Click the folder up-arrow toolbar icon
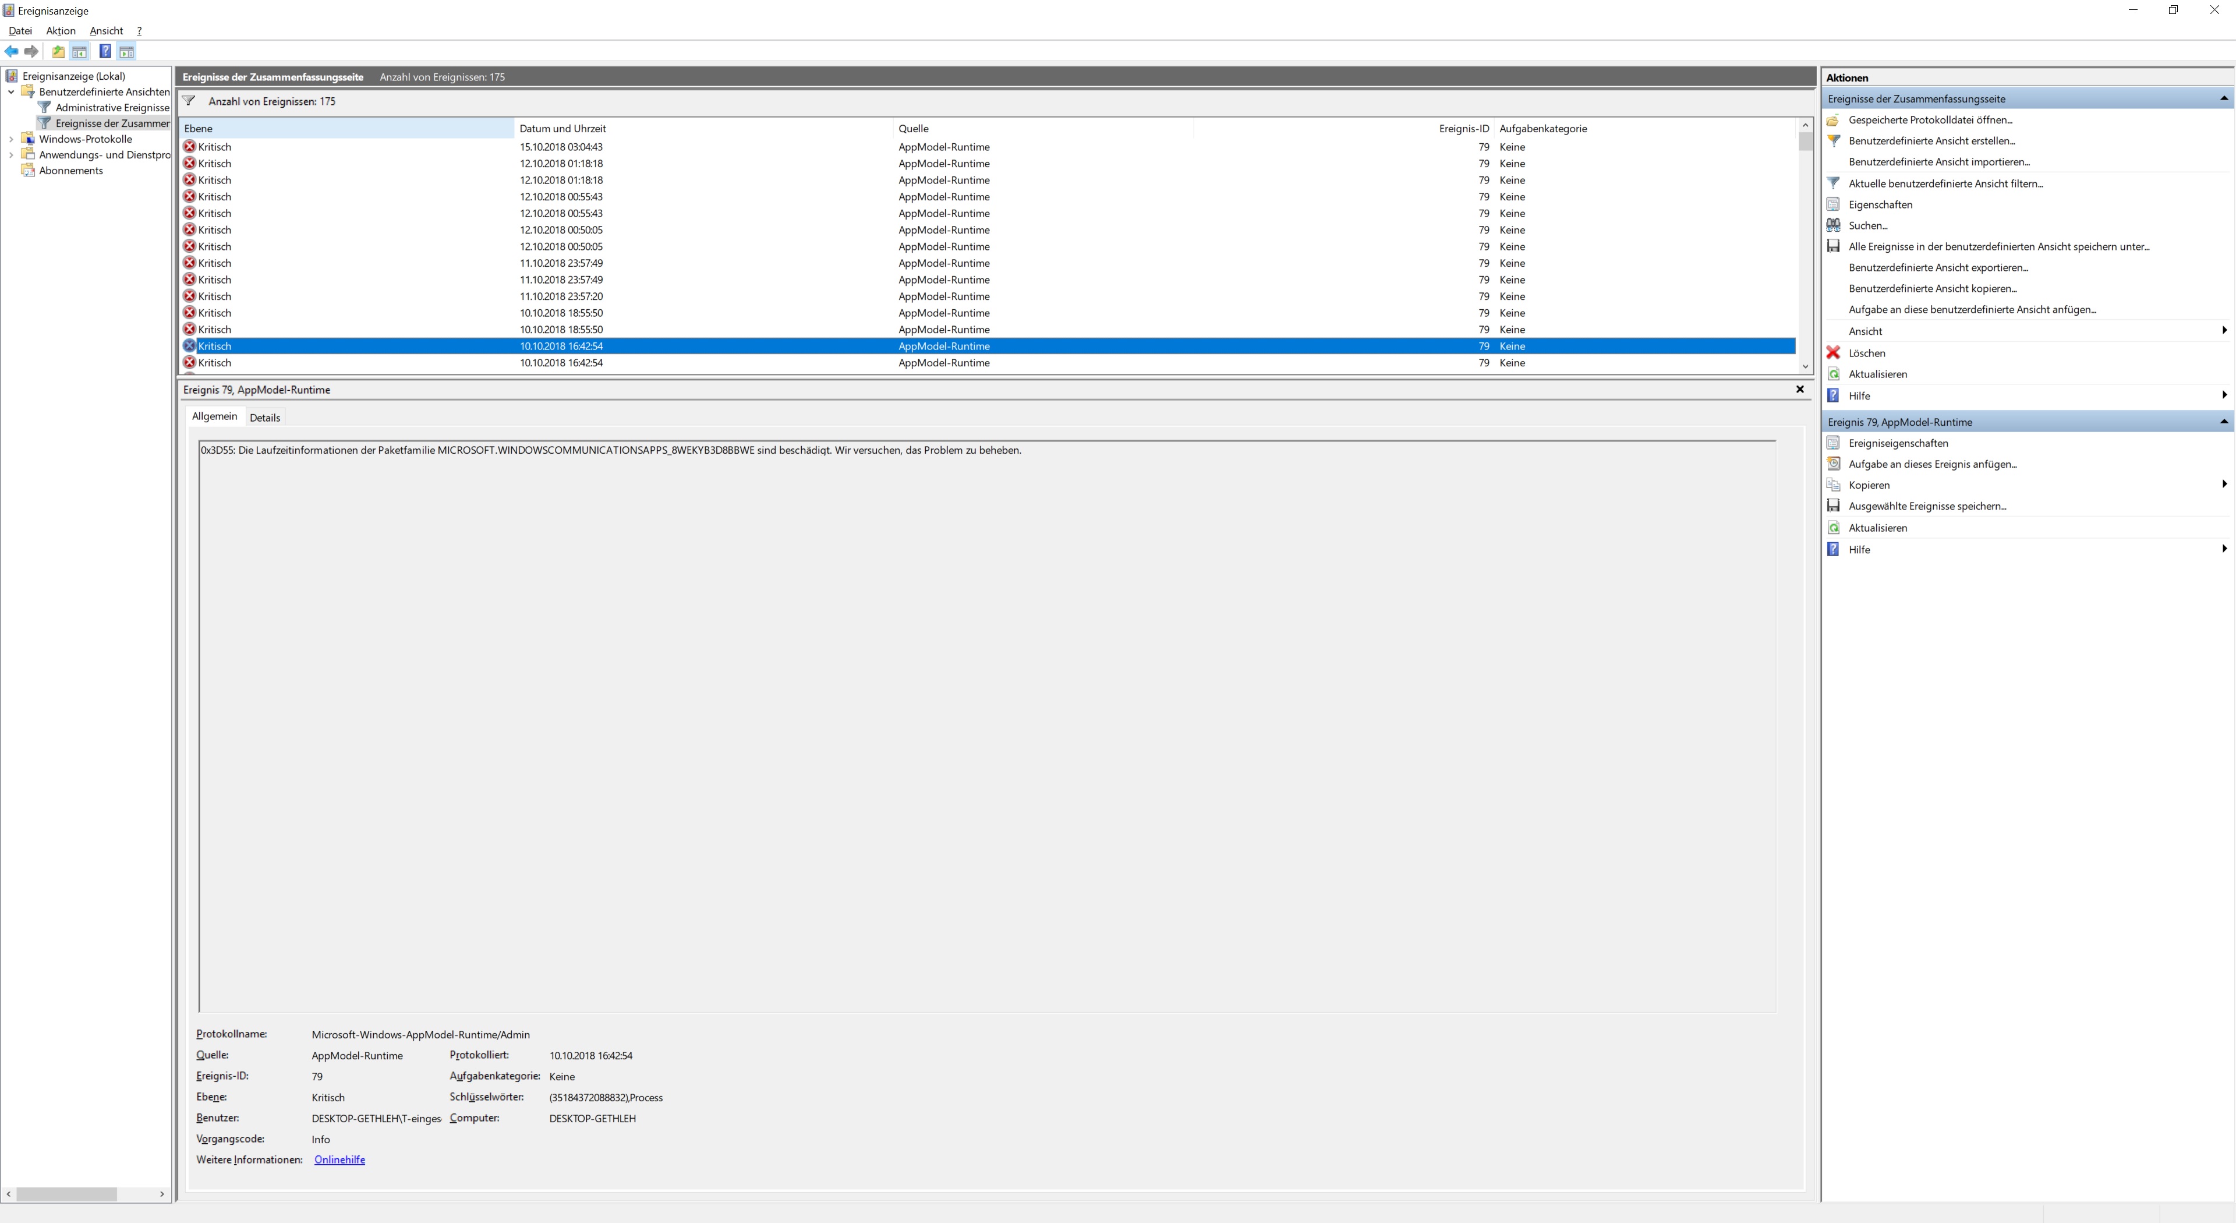The image size is (2236, 1223). point(58,51)
